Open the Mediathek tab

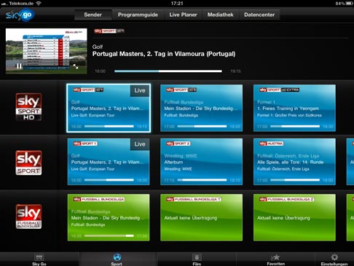click(x=220, y=15)
